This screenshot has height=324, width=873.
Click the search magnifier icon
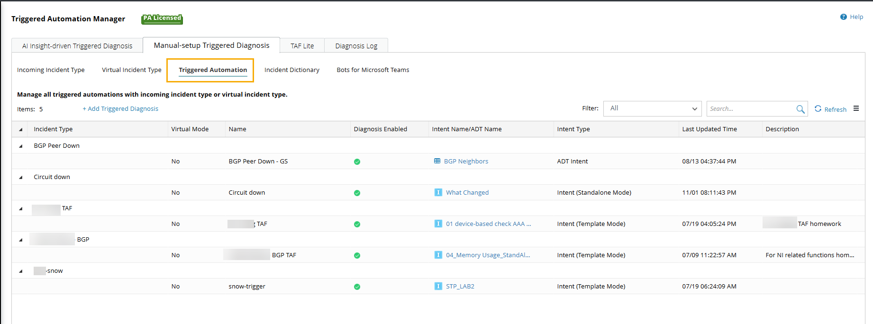(800, 109)
